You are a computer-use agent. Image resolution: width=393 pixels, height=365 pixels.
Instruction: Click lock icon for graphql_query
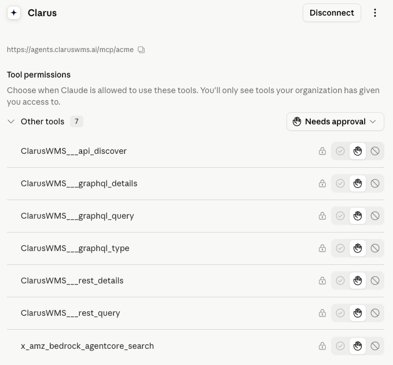(x=322, y=216)
